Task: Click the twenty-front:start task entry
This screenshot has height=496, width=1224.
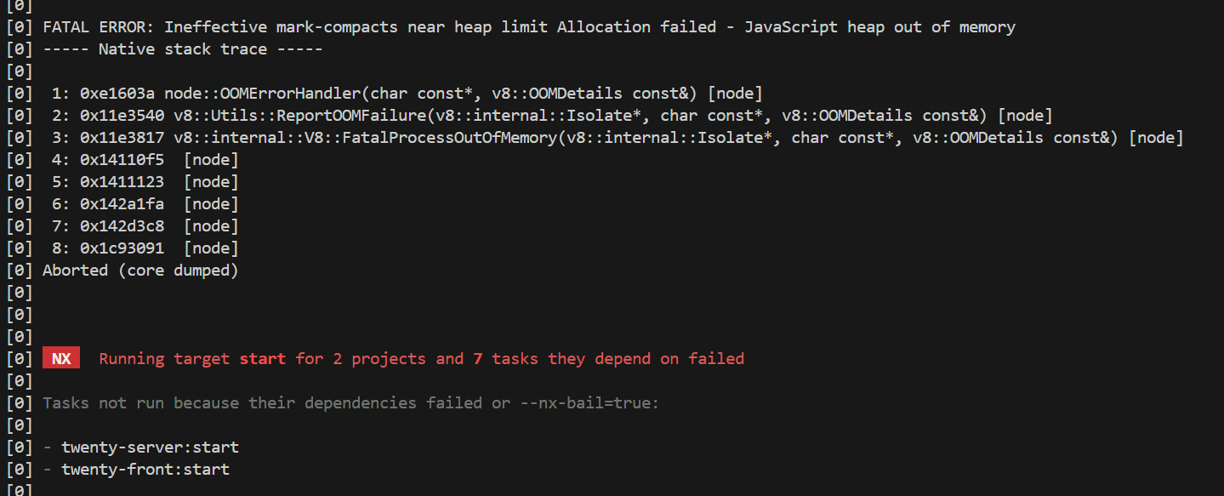Action: pos(145,470)
